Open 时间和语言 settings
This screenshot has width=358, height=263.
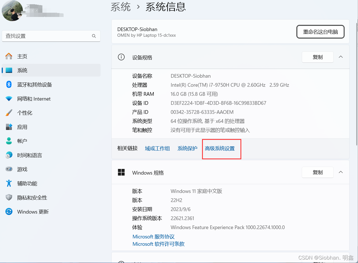51,155
